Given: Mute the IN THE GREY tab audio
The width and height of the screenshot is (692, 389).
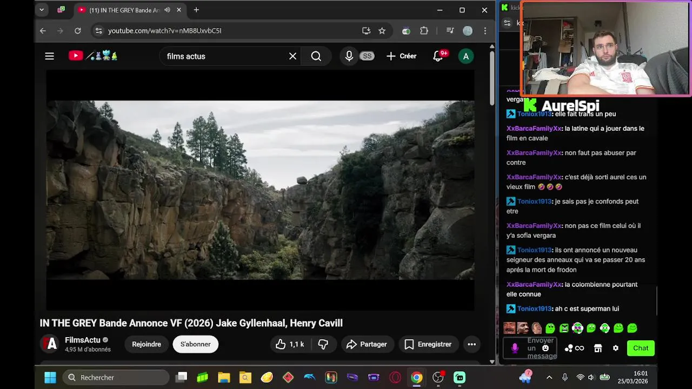Looking at the screenshot, I should [167, 10].
